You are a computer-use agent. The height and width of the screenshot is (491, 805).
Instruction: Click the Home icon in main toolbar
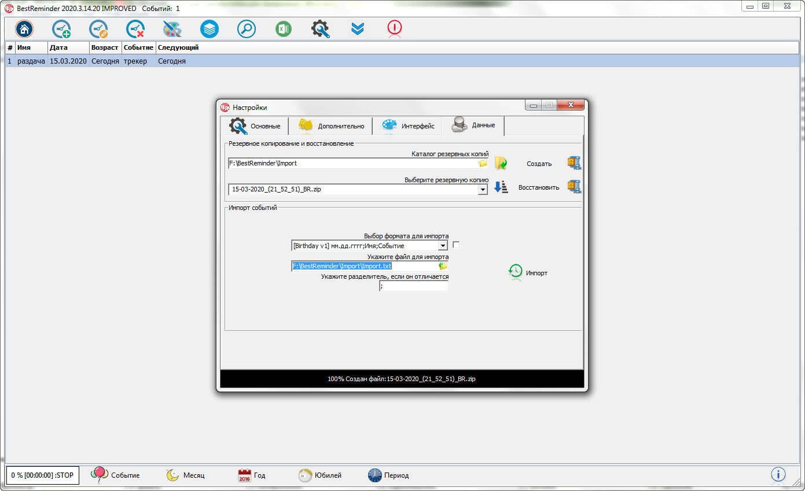click(24, 29)
